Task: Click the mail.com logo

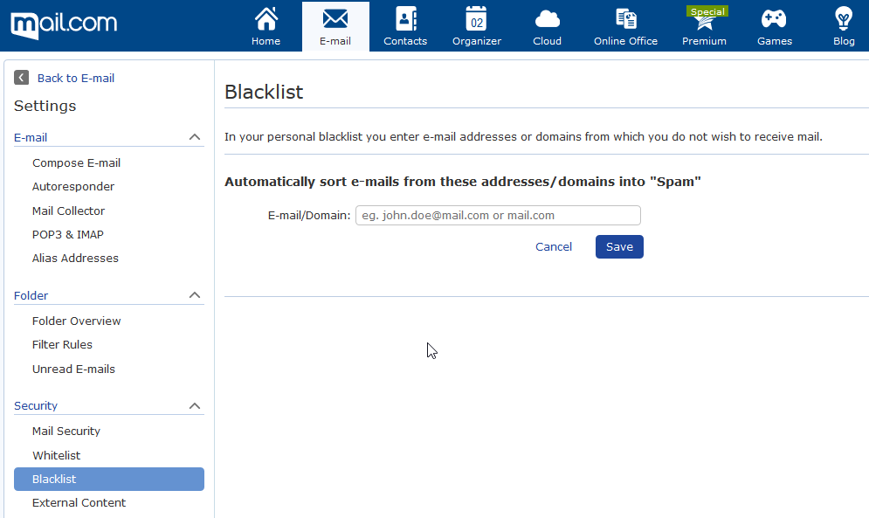Action: pyautogui.click(x=64, y=24)
